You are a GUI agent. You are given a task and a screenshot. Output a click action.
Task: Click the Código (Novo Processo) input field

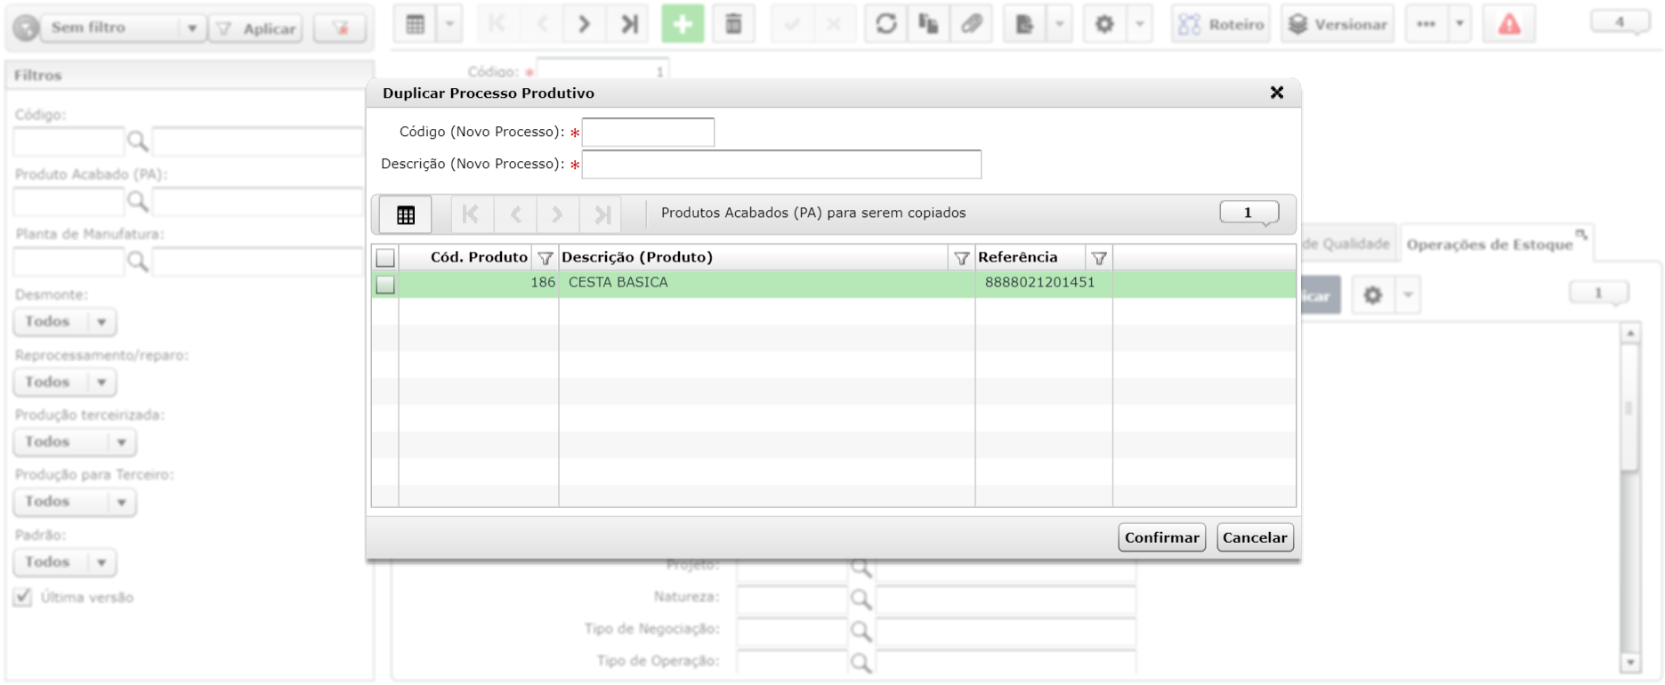click(x=648, y=132)
